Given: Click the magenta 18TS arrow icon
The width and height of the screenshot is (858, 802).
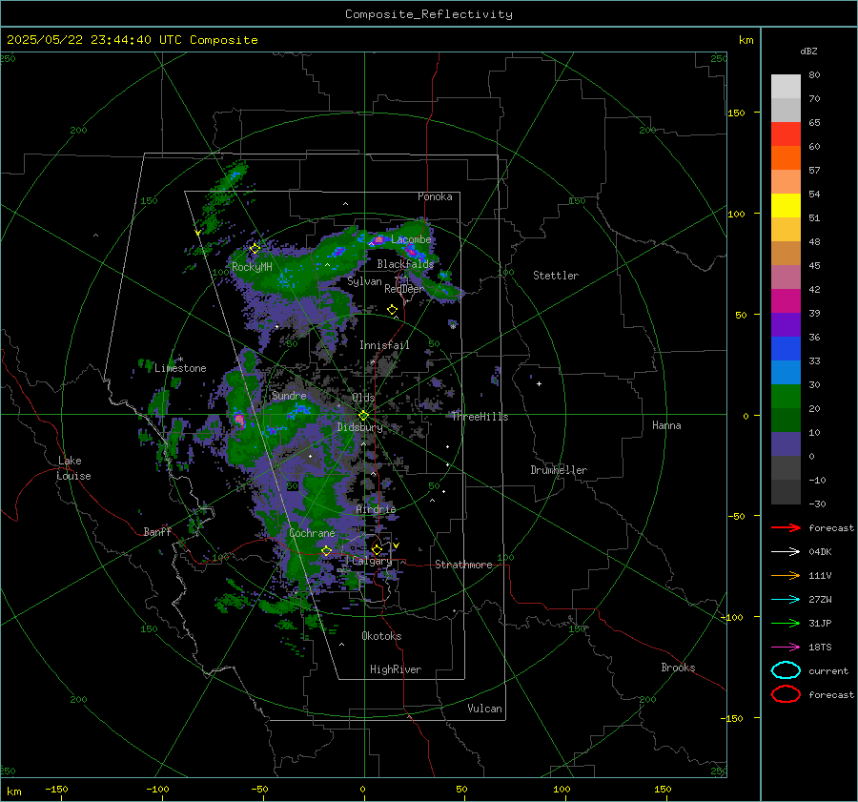Looking at the screenshot, I should click(786, 648).
